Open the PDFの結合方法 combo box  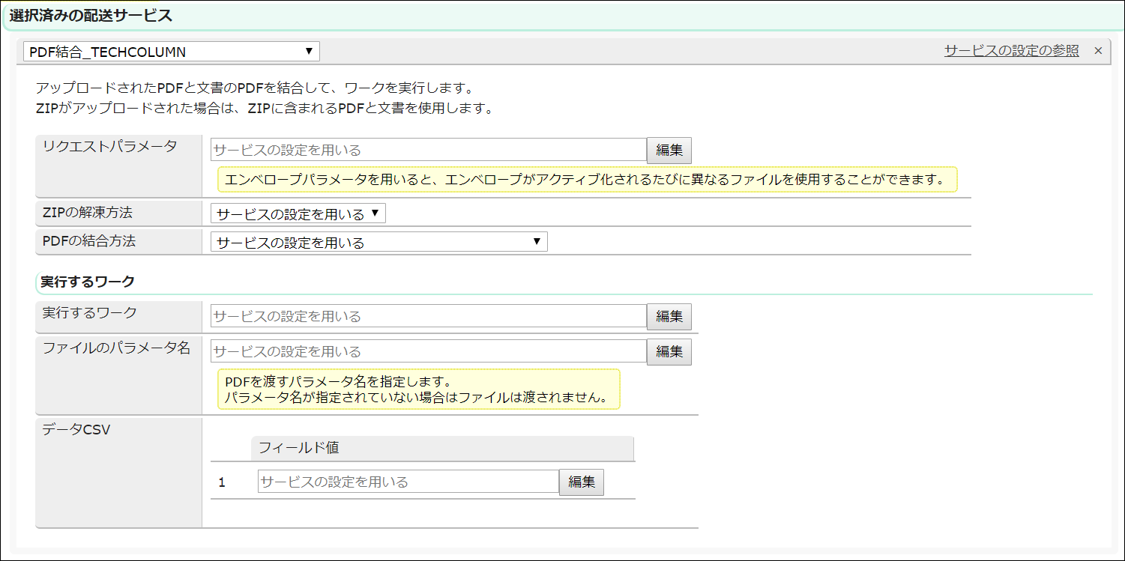pyautogui.click(x=378, y=242)
